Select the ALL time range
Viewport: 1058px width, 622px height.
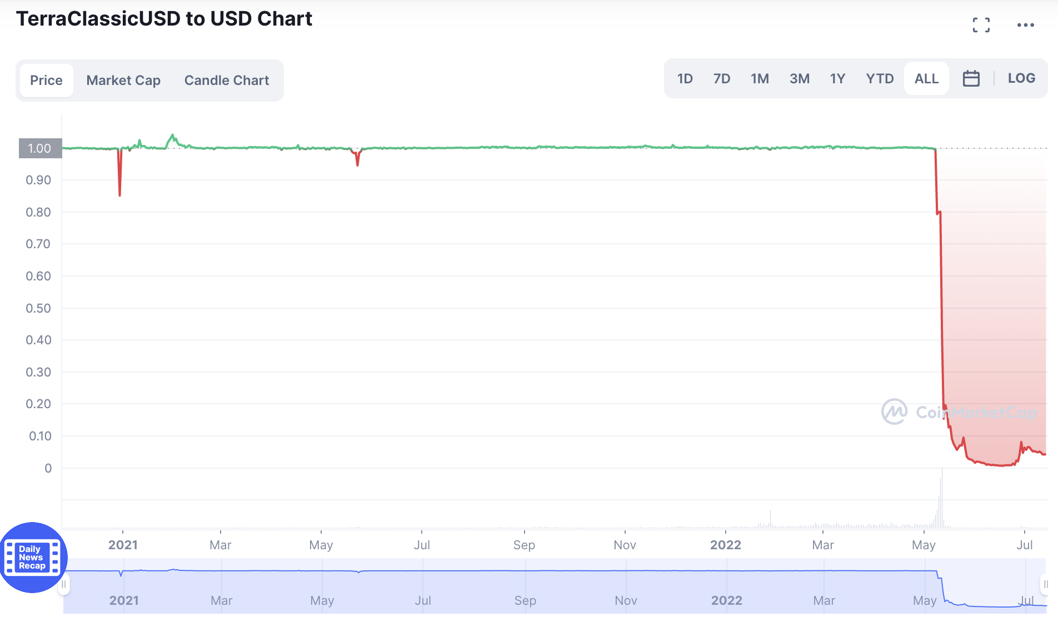[926, 78]
